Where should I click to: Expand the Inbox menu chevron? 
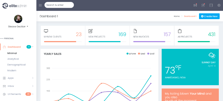33,86
